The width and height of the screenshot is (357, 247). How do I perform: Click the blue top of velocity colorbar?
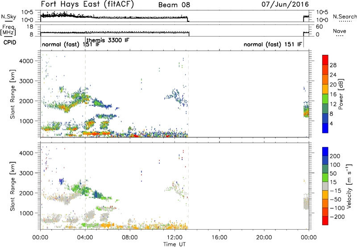point(325,152)
